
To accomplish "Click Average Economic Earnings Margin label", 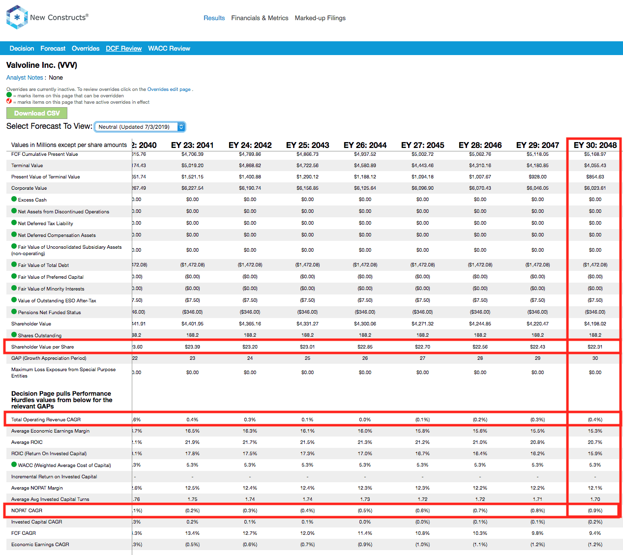I will [x=51, y=431].
